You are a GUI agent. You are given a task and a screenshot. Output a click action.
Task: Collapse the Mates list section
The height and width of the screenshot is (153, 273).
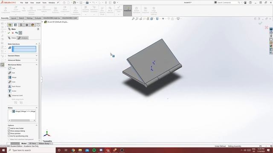coord(36,108)
